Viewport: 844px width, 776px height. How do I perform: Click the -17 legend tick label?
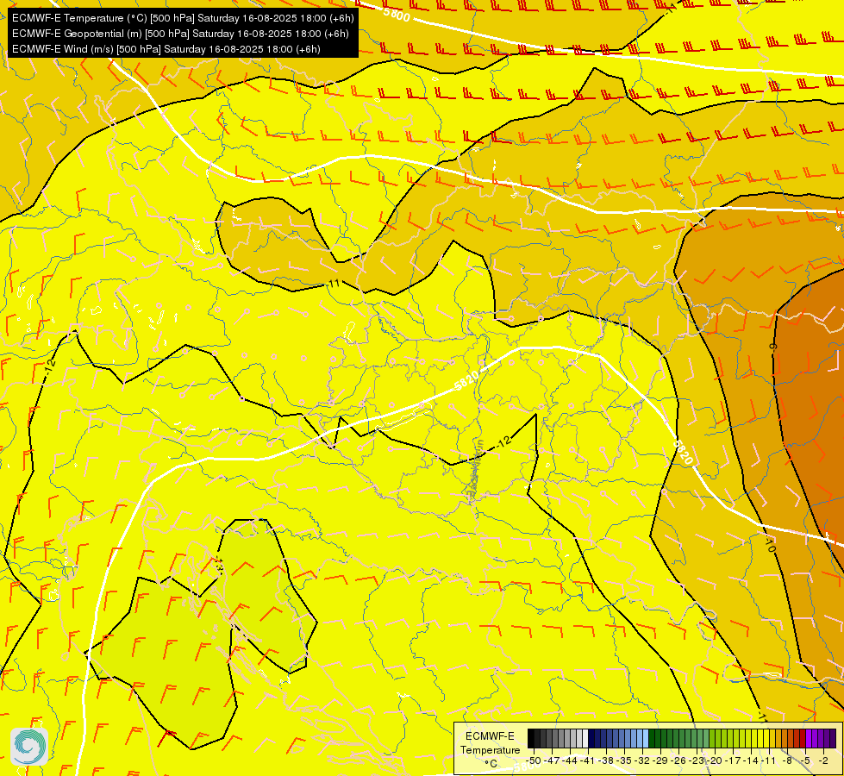point(733,761)
